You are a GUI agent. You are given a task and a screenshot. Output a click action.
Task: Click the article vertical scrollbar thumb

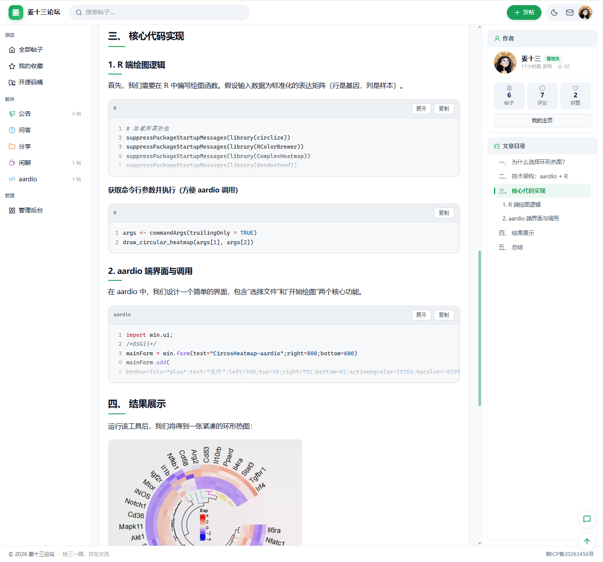[480, 328]
